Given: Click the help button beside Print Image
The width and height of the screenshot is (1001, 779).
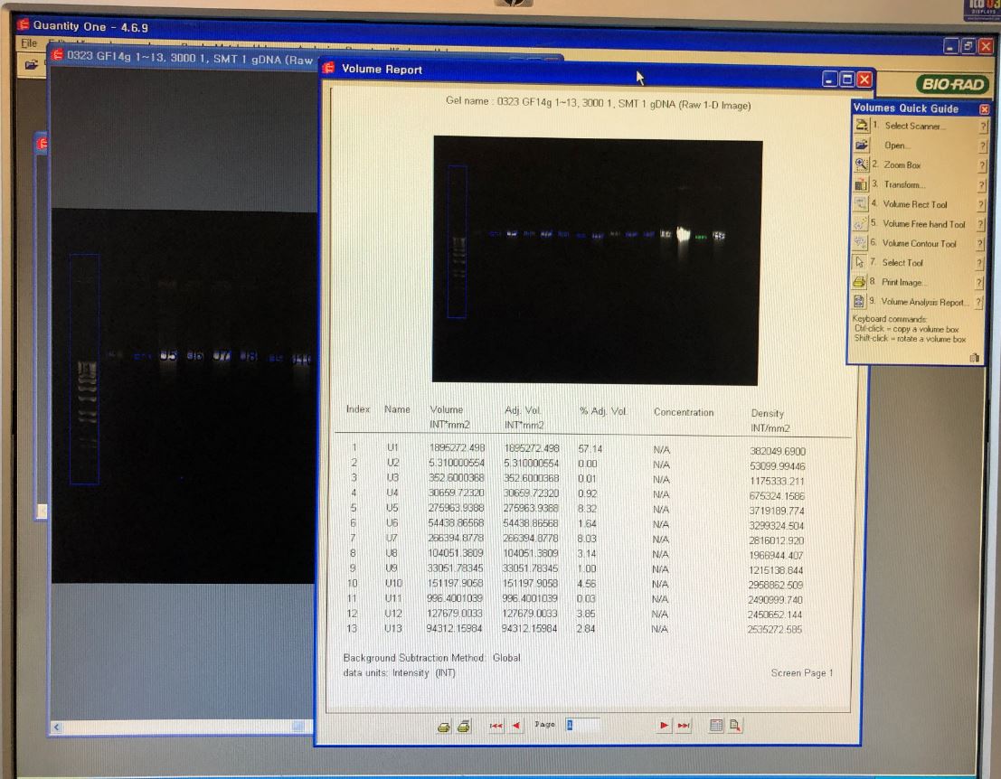Looking at the screenshot, I should (982, 282).
